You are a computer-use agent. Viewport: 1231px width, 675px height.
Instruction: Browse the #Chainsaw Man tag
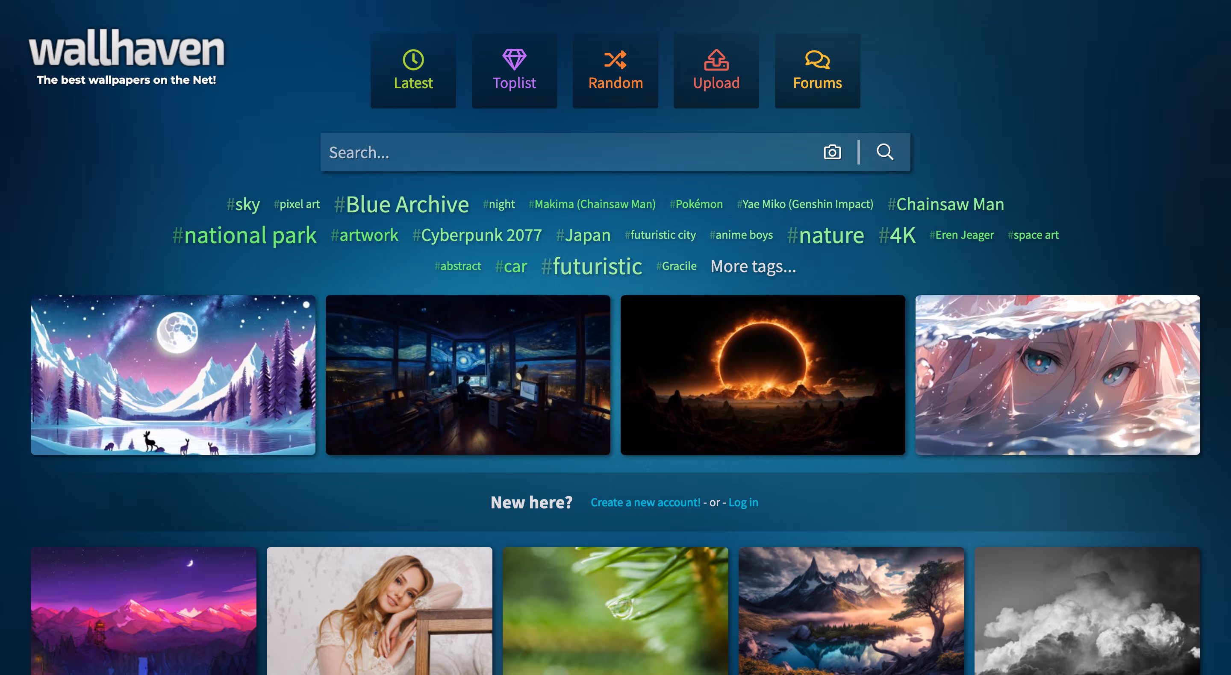pyautogui.click(x=946, y=205)
